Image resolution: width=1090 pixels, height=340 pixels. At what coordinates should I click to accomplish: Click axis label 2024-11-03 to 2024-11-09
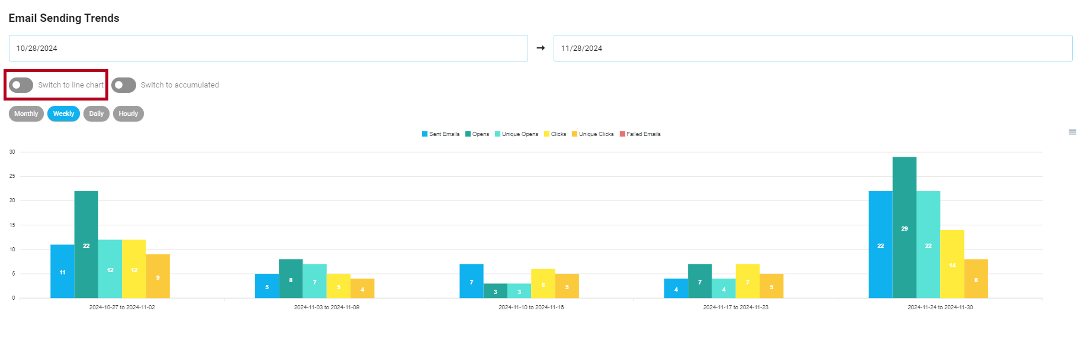[x=327, y=307]
